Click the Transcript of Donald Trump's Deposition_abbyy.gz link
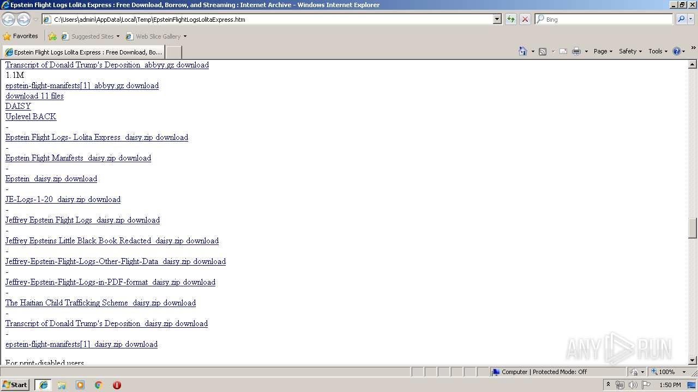The width and height of the screenshot is (698, 392). [107, 65]
